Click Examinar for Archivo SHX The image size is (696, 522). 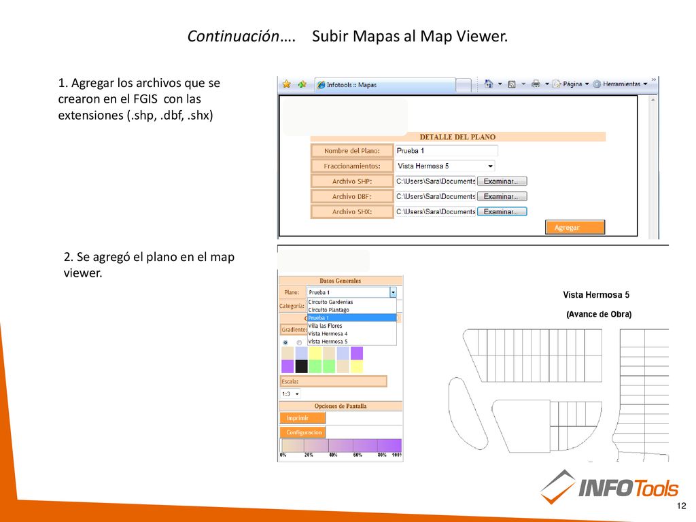coord(502,212)
